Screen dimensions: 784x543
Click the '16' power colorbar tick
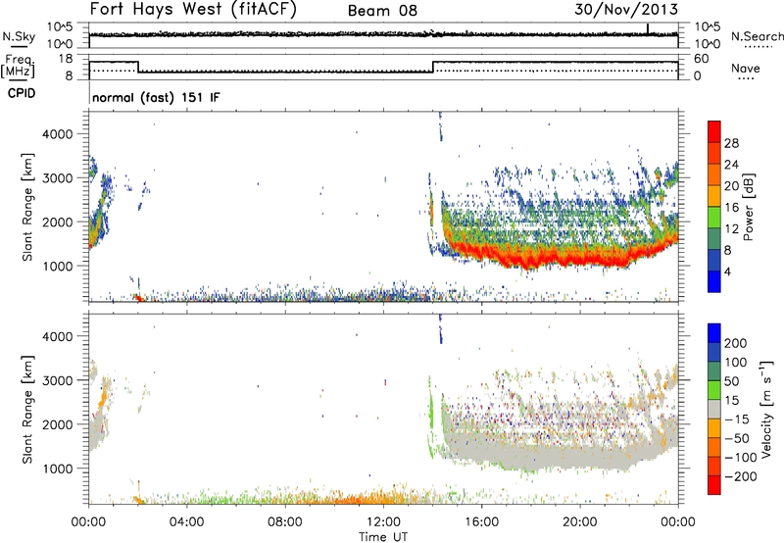[x=731, y=208]
